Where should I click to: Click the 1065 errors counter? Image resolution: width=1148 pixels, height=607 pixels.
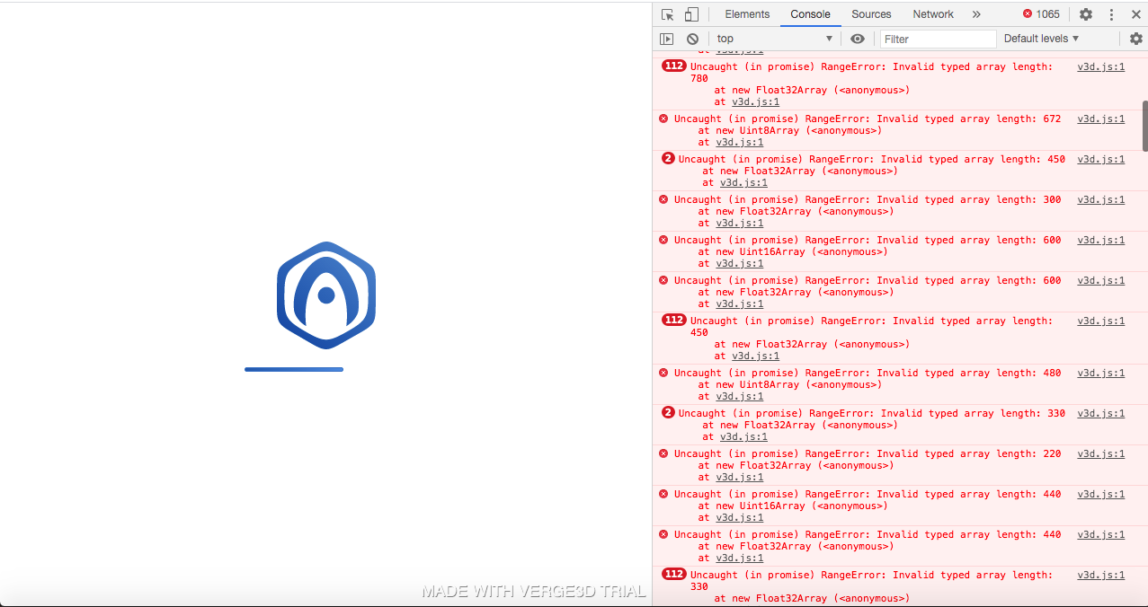click(x=1041, y=14)
